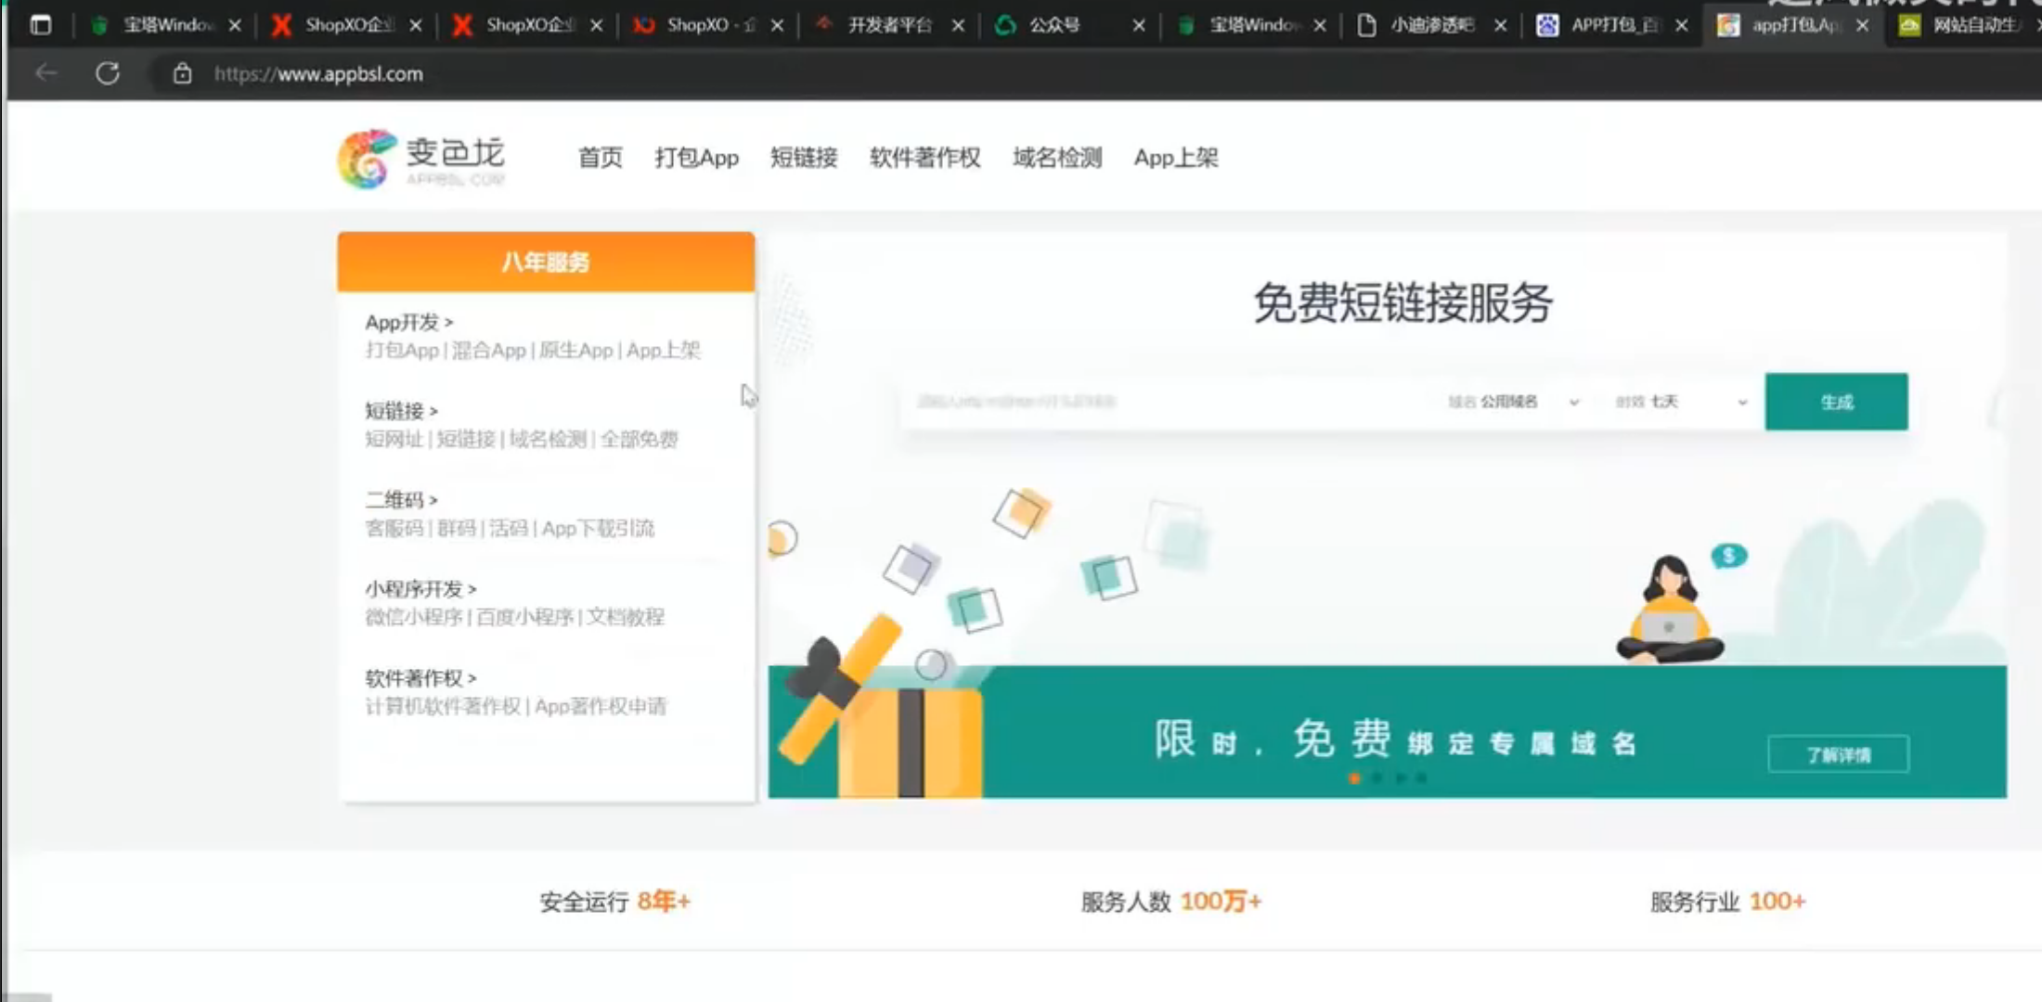
Task: Click the browser back arrow
Action: pyautogui.click(x=46, y=72)
